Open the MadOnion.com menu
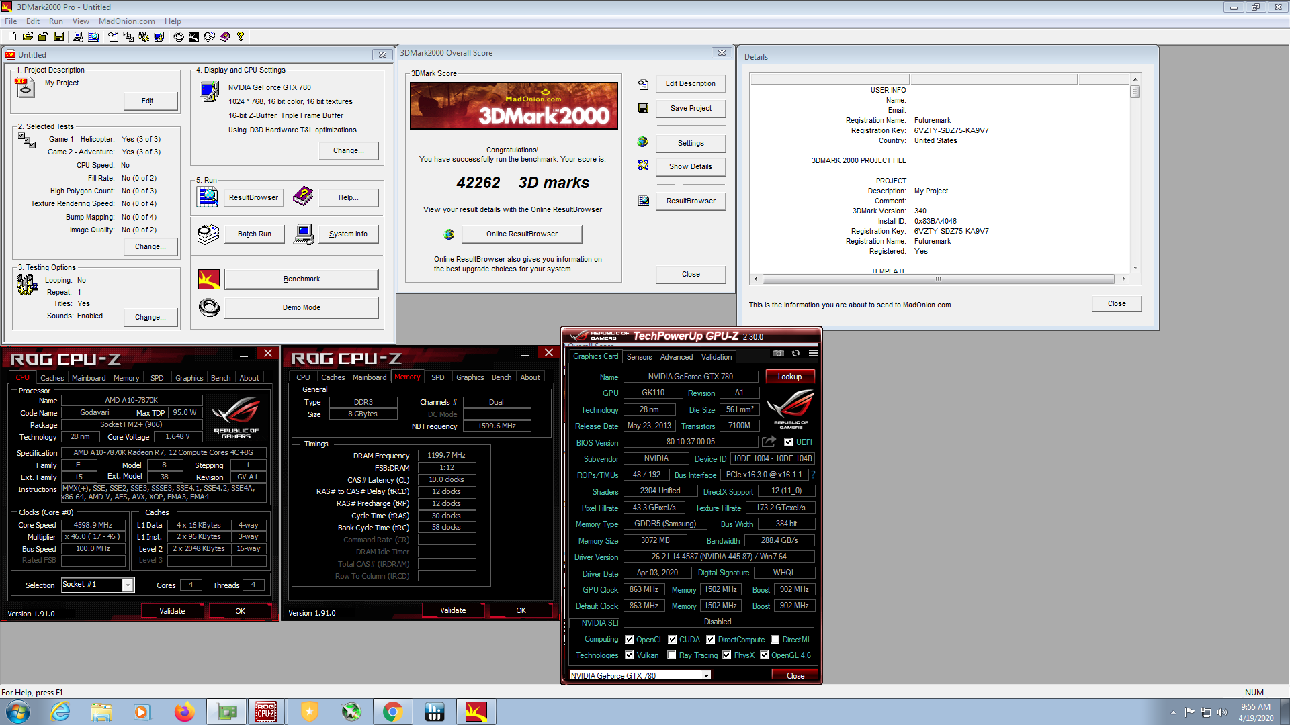The height and width of the screenshot is (725, 1290). click(126, 21)
